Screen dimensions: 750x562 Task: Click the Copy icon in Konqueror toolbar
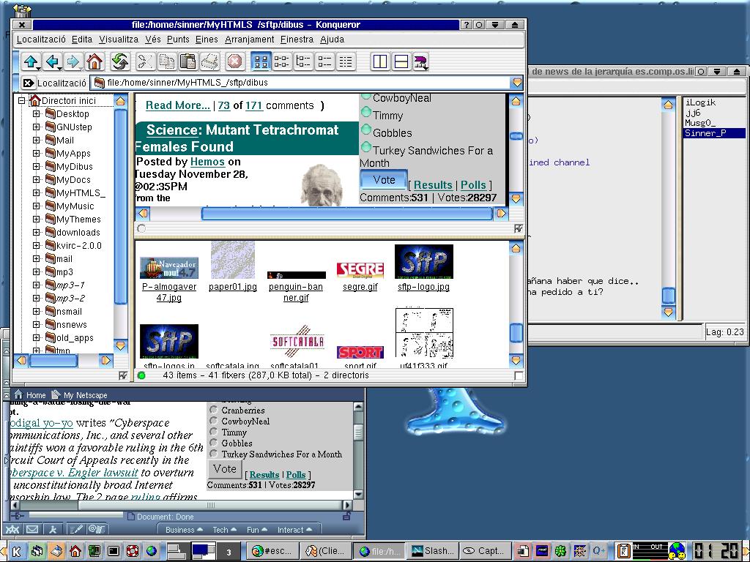(x=166, y=61)
